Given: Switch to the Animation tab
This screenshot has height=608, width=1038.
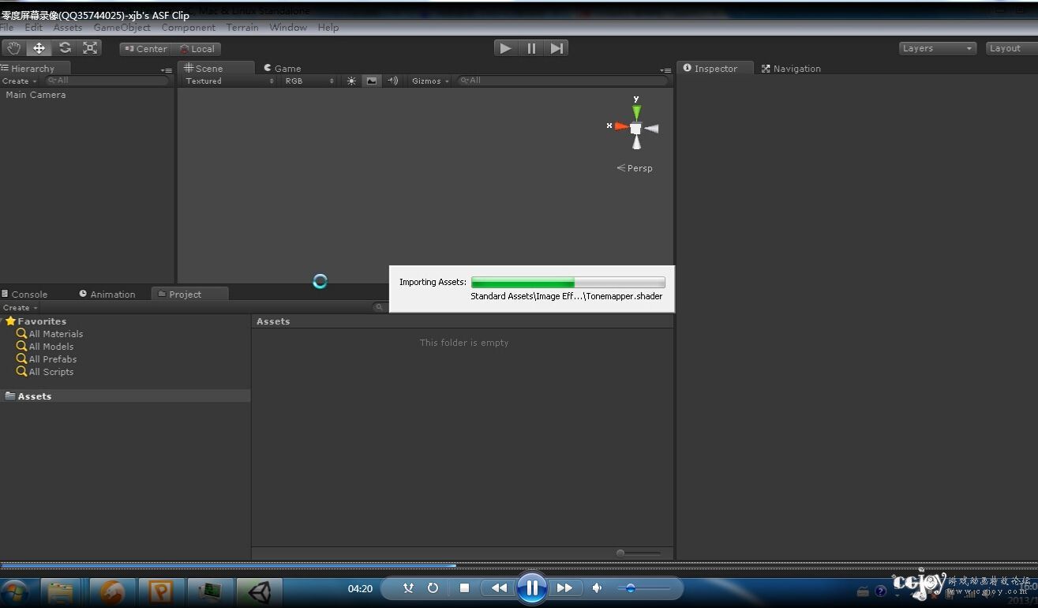Looking at the screenshot, I should coord(107,294).
